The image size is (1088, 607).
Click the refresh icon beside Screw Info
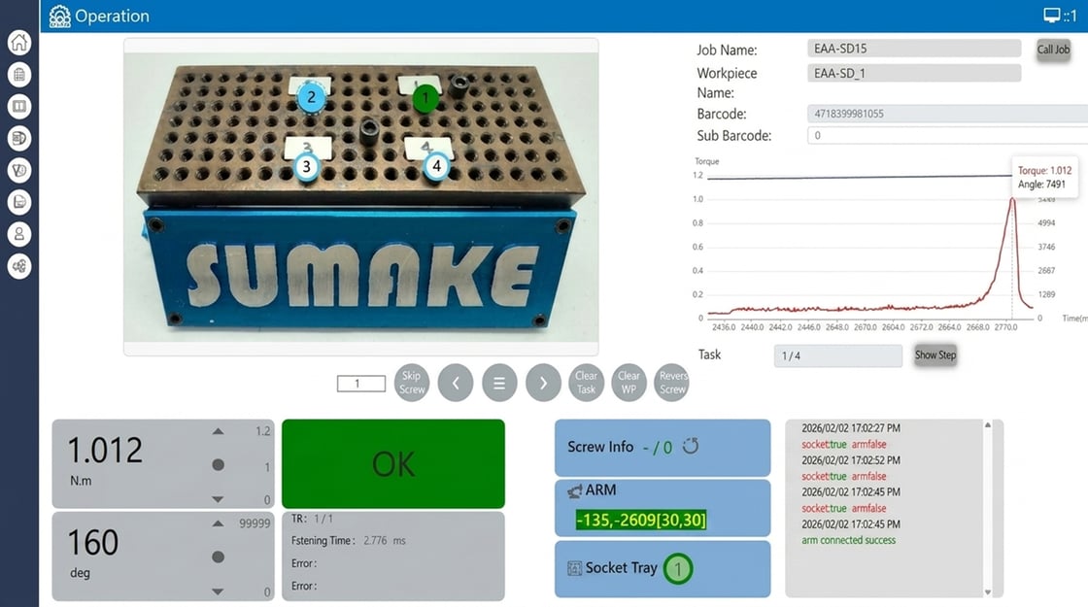tap(691, 446)
